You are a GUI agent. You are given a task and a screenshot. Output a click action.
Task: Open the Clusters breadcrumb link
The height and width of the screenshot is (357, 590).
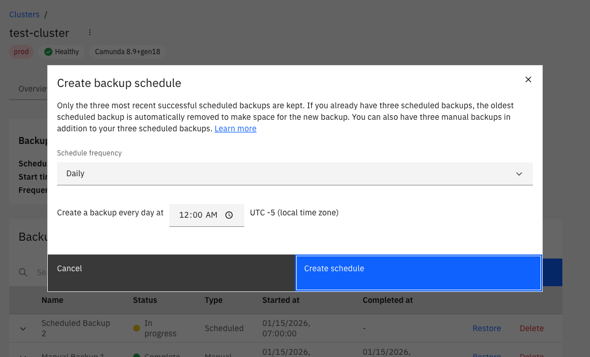[24, 14]
